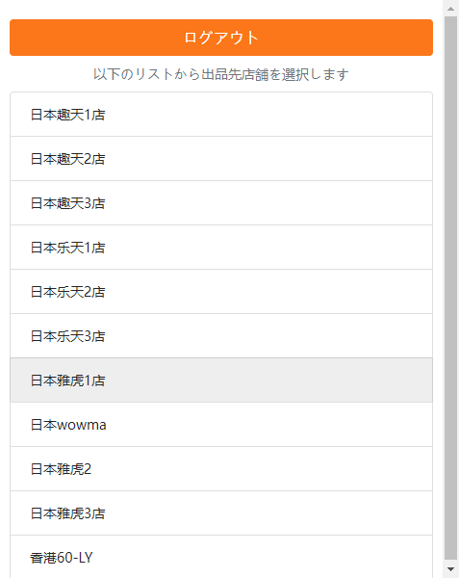Click the 日本wowma label text
The width and height of the screenshot is (459, 578).
click(68, 425)
